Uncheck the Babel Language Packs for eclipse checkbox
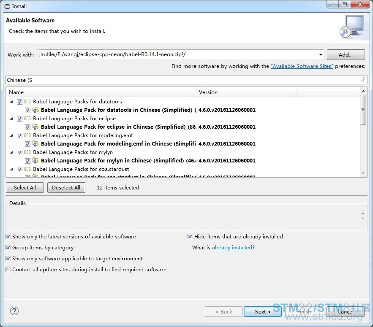373x327 pixels. (x=19, y=119)
